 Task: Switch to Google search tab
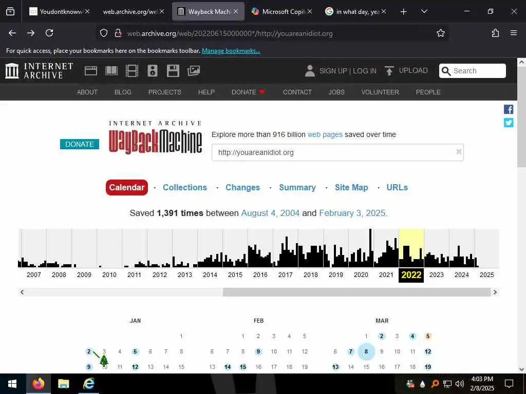356,12
